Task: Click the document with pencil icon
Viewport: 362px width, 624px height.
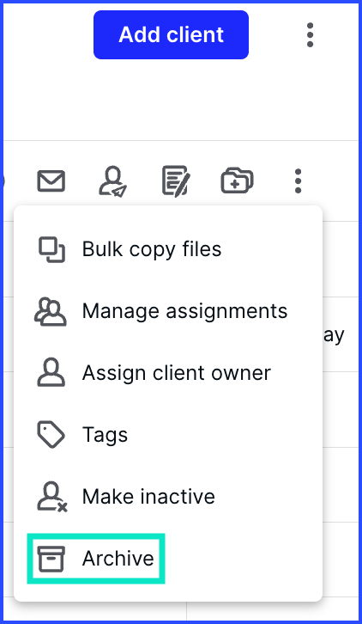Action: (176, 180)
